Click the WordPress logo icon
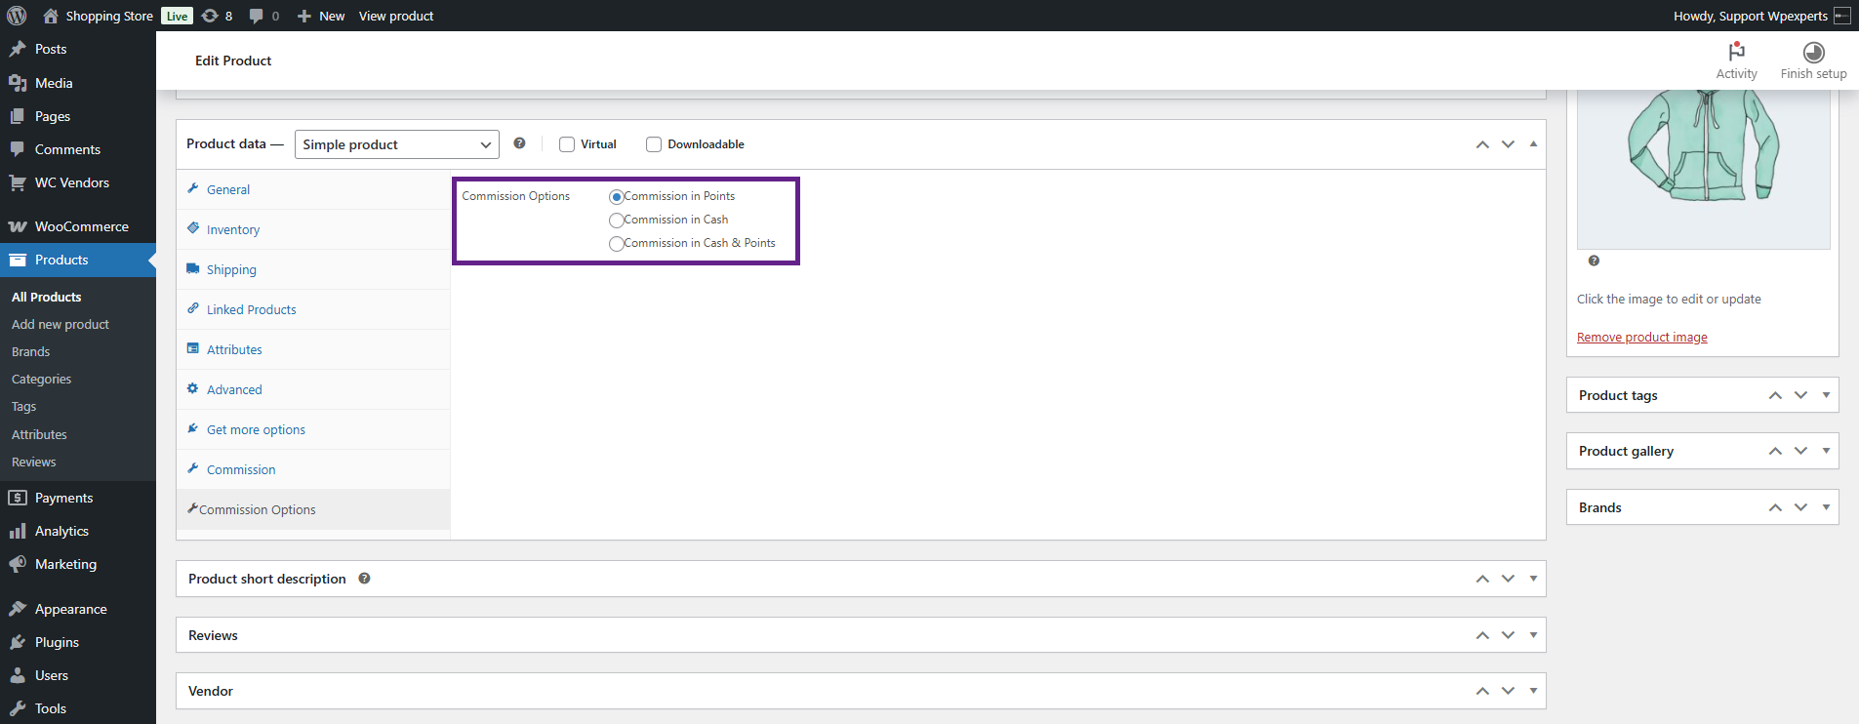 point(17,16)
